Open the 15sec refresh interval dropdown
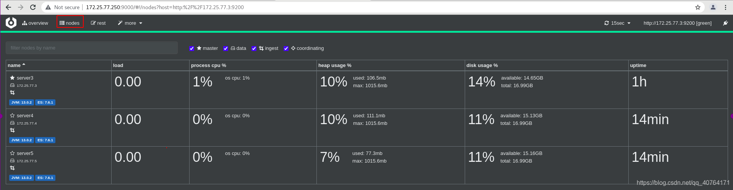 [x=617, y=23]
